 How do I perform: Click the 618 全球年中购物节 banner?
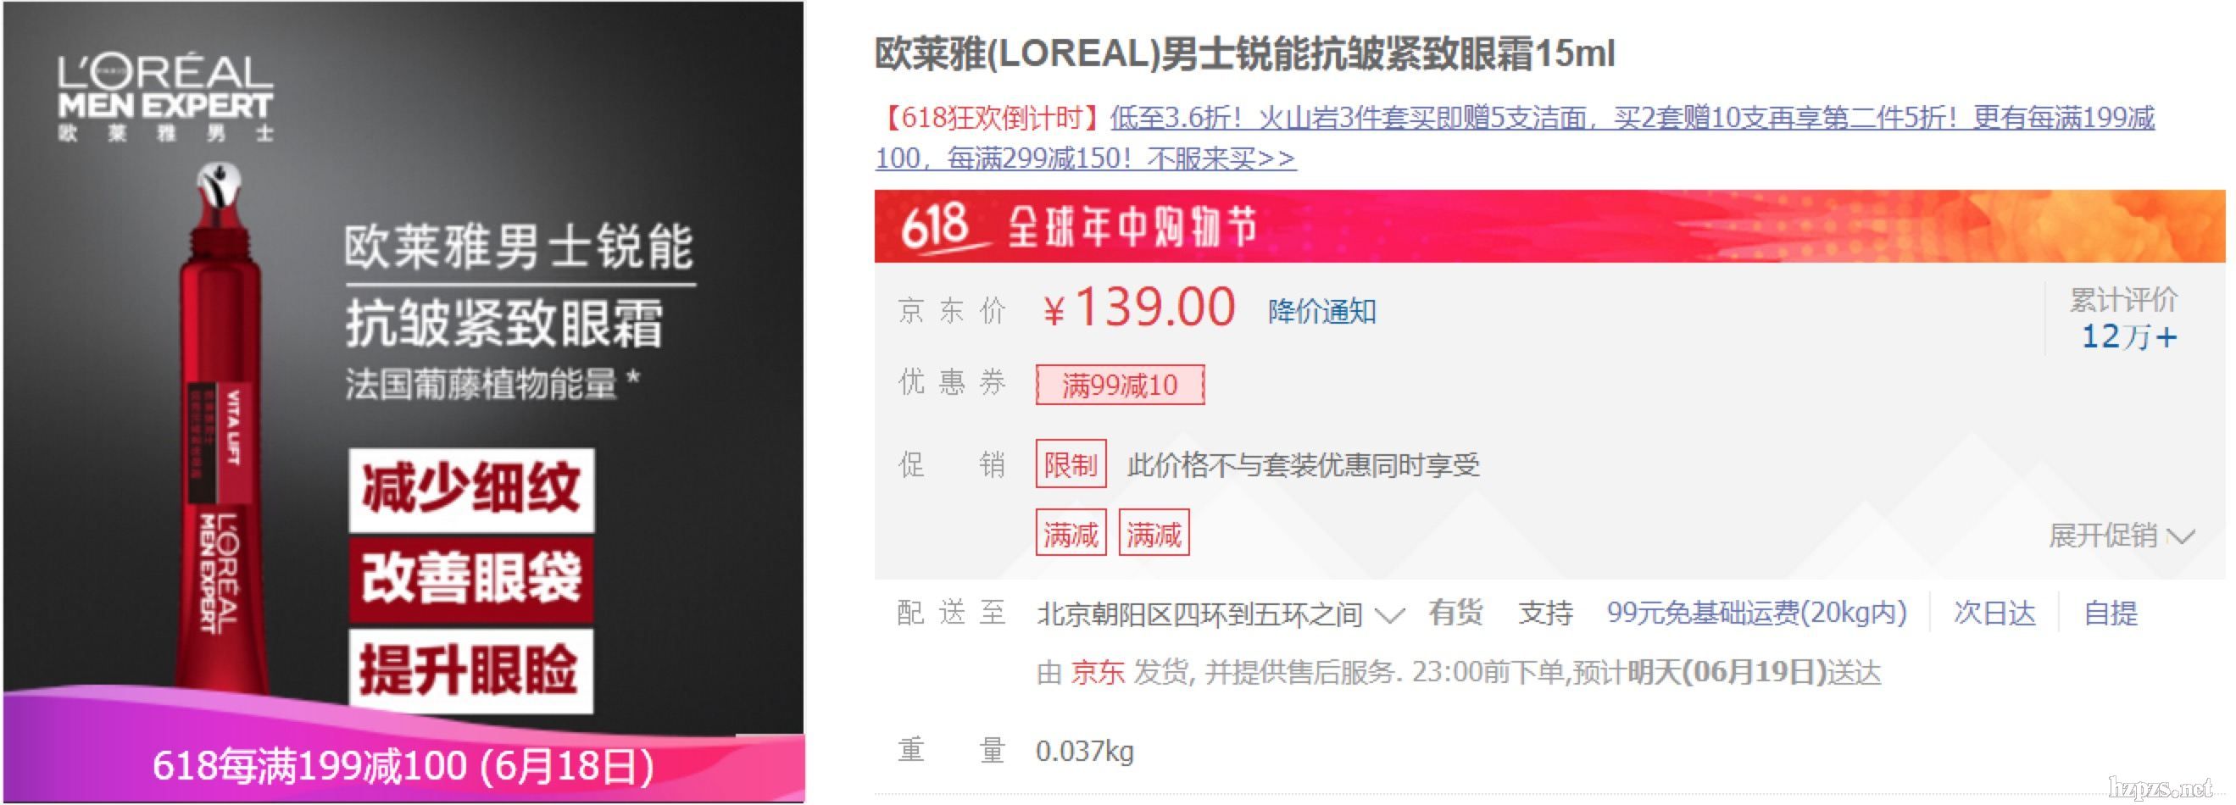click(1549, 225)
